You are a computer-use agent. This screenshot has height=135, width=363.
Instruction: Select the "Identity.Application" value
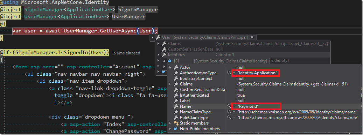tap(257, 73)
